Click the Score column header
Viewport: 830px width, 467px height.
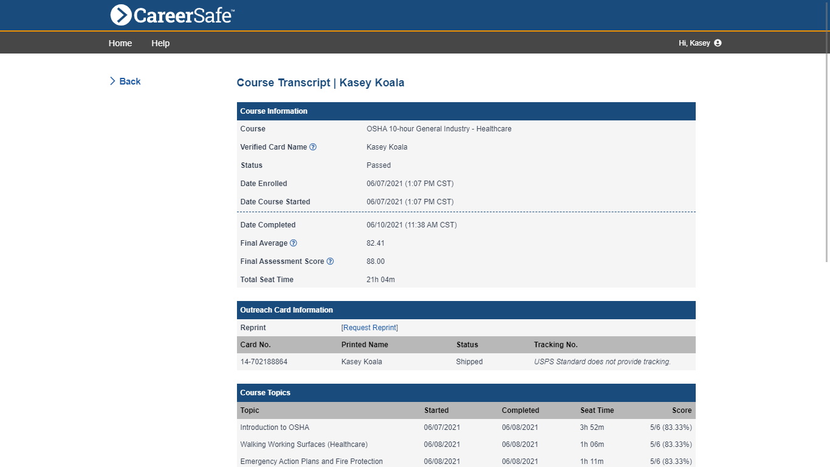tap(682, 410)
